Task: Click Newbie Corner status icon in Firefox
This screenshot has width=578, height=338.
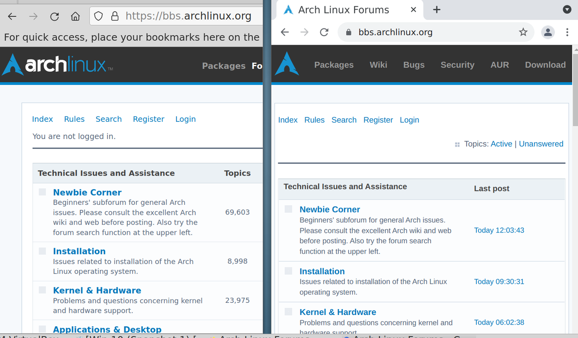Action: (42, 192)
